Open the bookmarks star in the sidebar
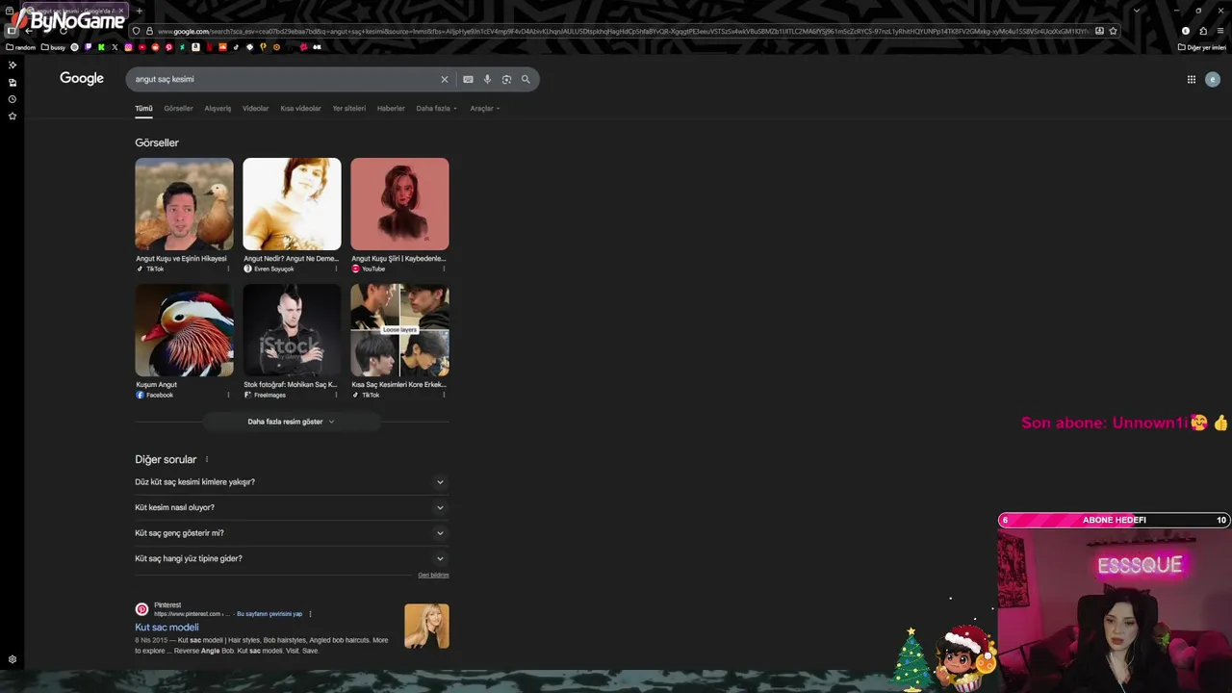The image size is (1232, 693). click(x=13, y=116)
